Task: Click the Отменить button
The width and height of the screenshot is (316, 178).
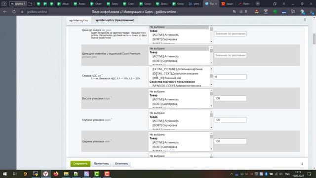Action: 121,164
